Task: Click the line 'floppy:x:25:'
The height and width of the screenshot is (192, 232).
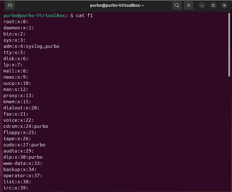Action: tap(20, 133)
